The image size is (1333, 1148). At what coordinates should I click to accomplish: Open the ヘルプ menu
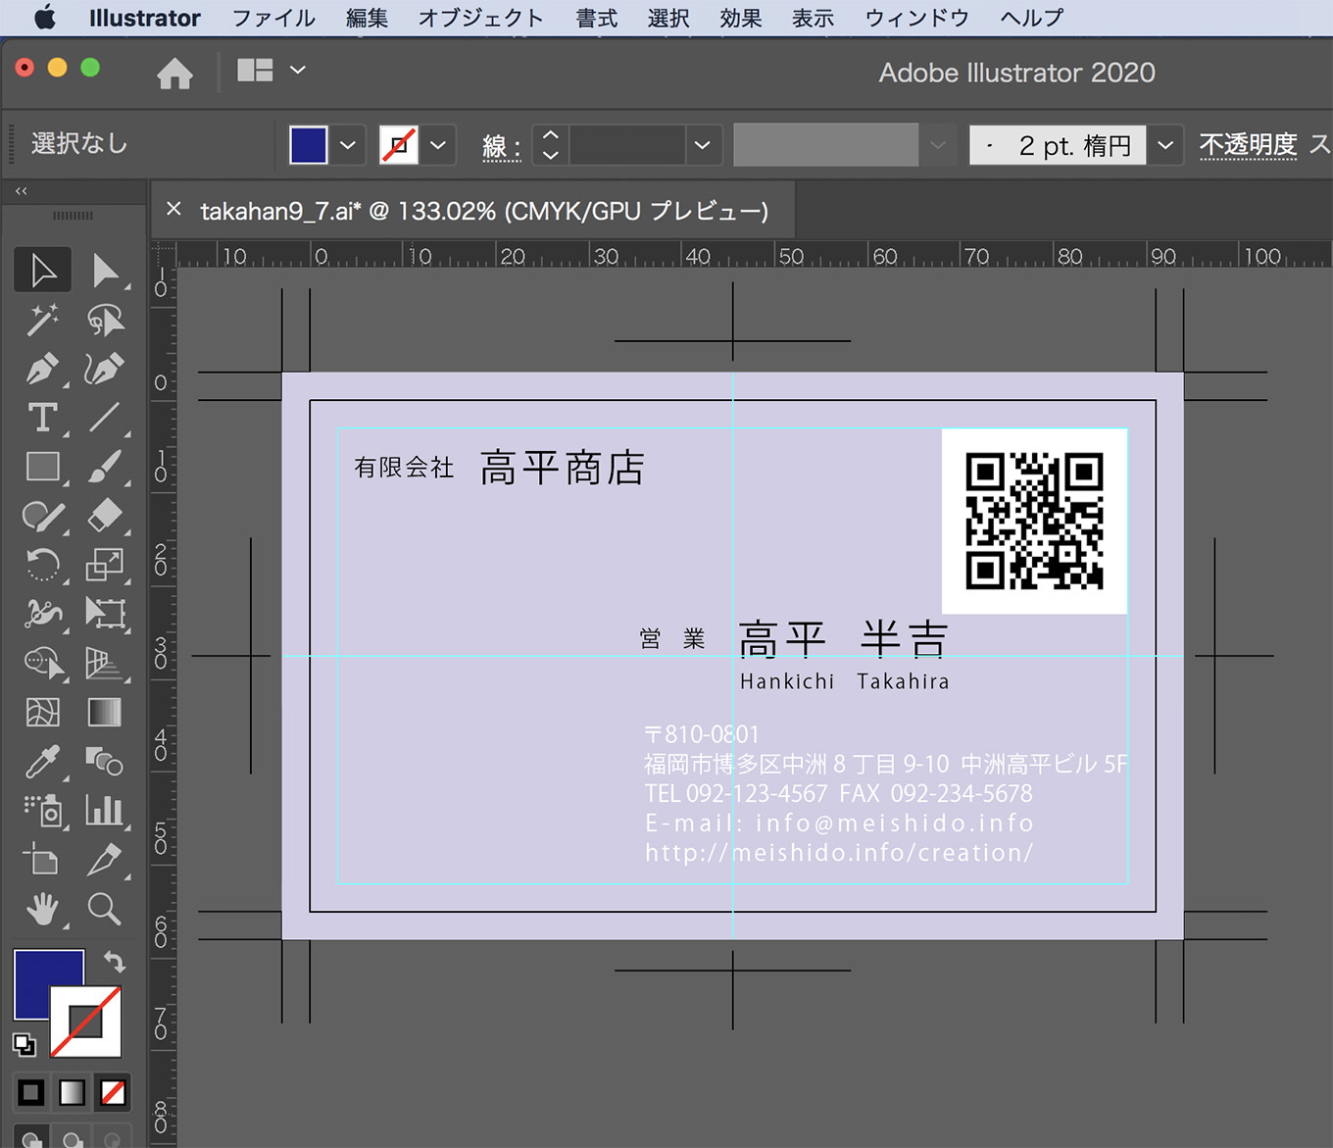pyautogui.click(x=1032, y=18)
